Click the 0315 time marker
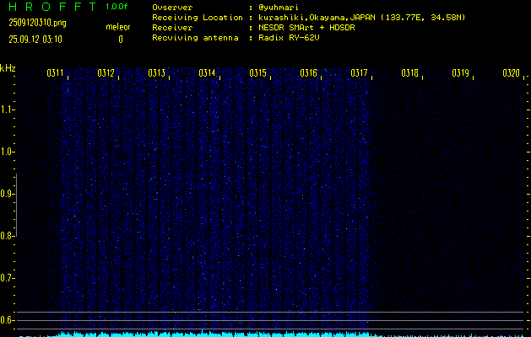 257,73
